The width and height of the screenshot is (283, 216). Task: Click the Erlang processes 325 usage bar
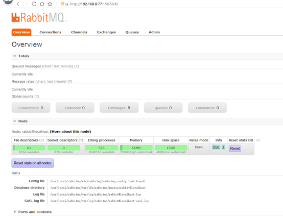[102, 148]
